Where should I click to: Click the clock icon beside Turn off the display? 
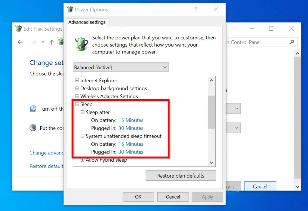point(33,109)
